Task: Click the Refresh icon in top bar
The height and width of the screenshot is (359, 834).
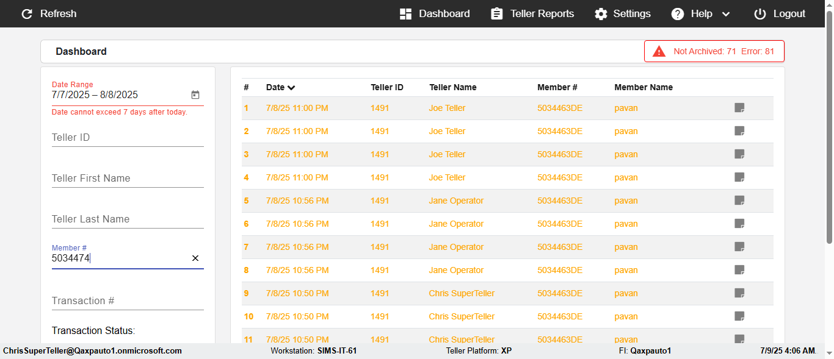Action: point(27,14)
